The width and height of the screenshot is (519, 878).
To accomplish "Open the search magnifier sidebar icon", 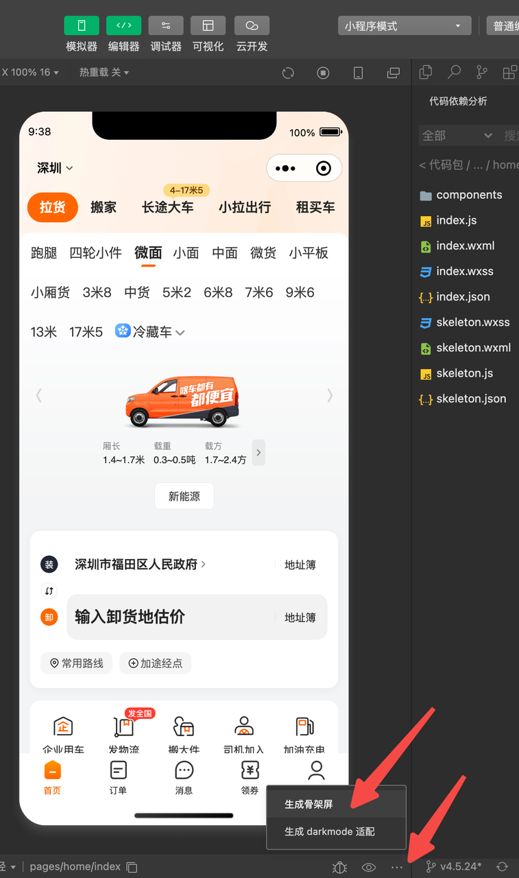I will click(454, 72).
